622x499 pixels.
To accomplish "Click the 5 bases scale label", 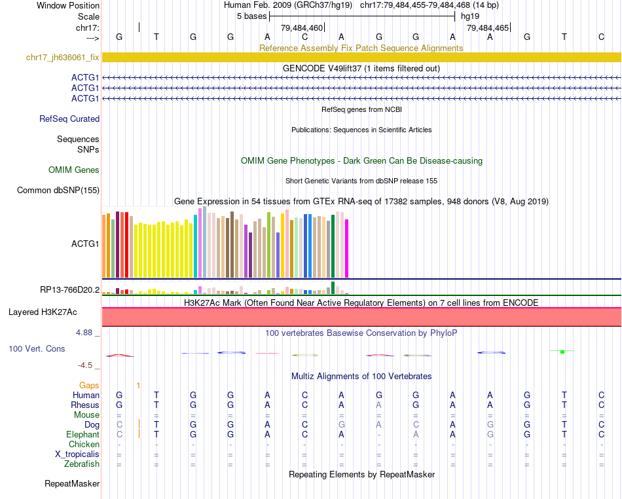I will click(252, 16).
